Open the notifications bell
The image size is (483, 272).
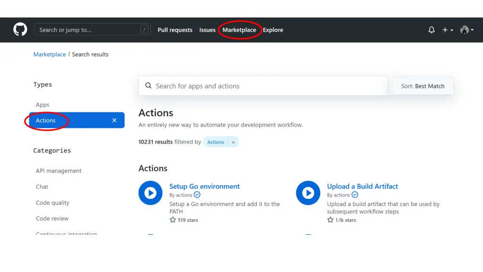431,30
